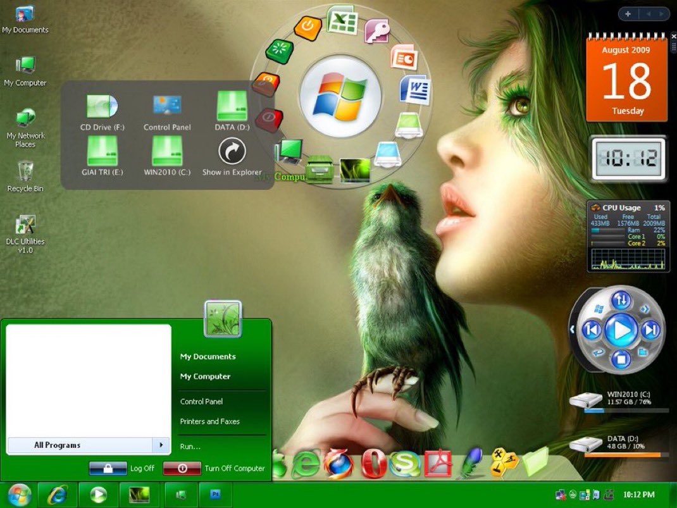Click the blue drive icon in the circle dock
Screen dimensions: 677x508
[x=387, y=154]
